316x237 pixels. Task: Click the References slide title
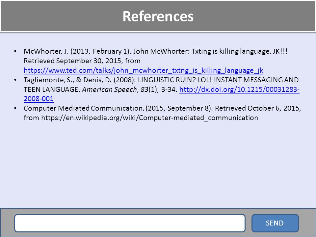tap(158, 16)
